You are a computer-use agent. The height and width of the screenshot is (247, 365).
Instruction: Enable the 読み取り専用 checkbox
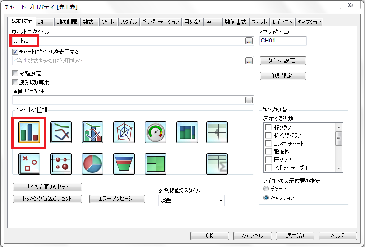(15, 83)
